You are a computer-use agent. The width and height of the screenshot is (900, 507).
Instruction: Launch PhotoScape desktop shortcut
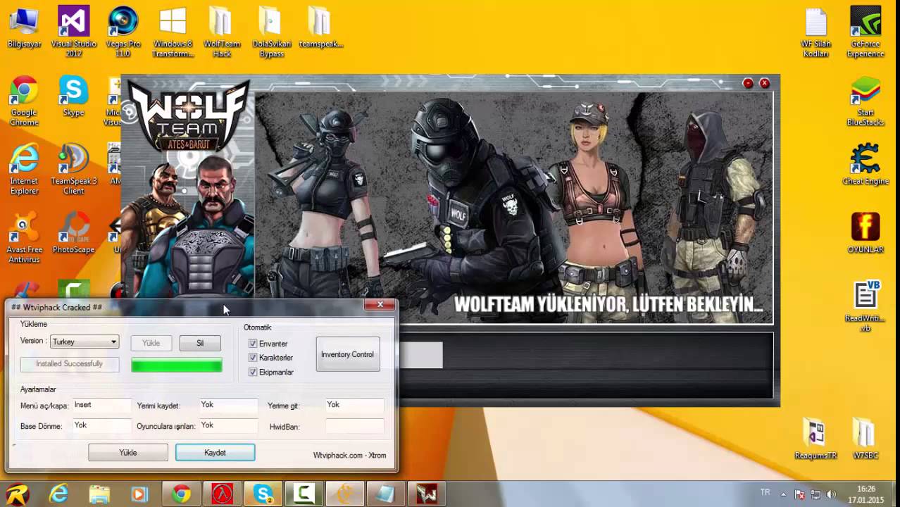pos(73,234)
